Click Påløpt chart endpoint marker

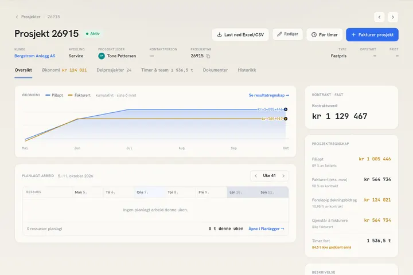point(286,109)
